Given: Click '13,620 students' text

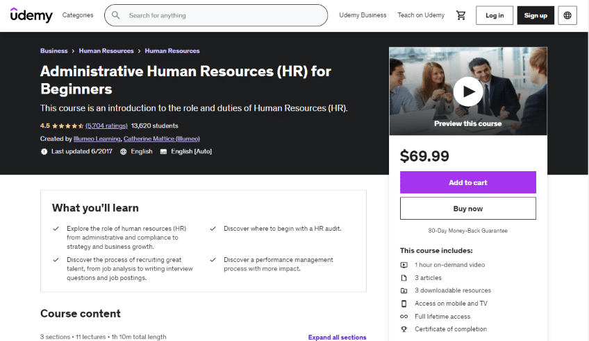Looking at the screenshot, I should pos(154,126).
